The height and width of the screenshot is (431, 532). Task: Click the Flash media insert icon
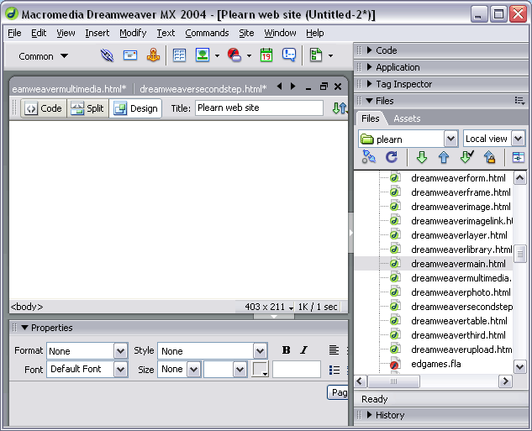click(x=234, y=55)
